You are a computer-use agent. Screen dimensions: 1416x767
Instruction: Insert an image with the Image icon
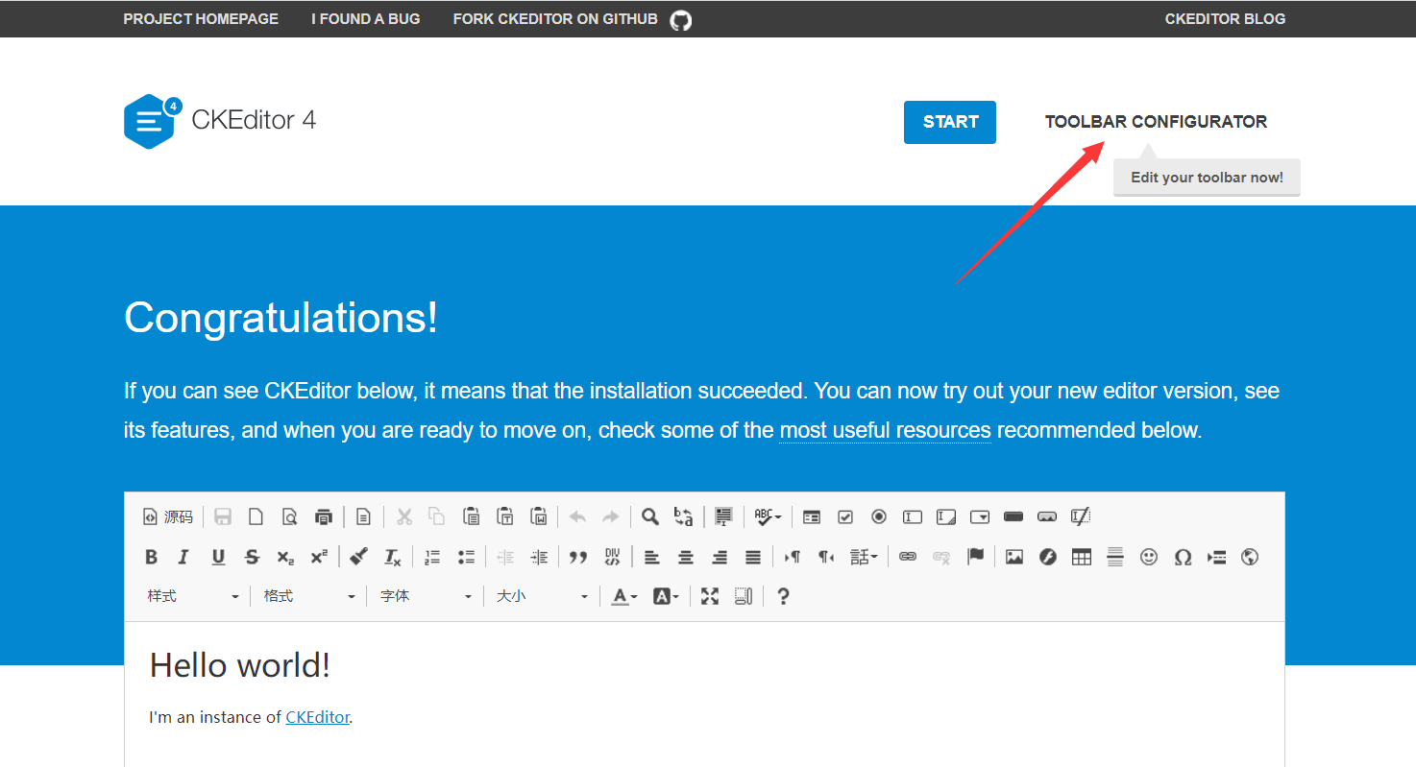pyautogui.click(x=1014, y=557)
